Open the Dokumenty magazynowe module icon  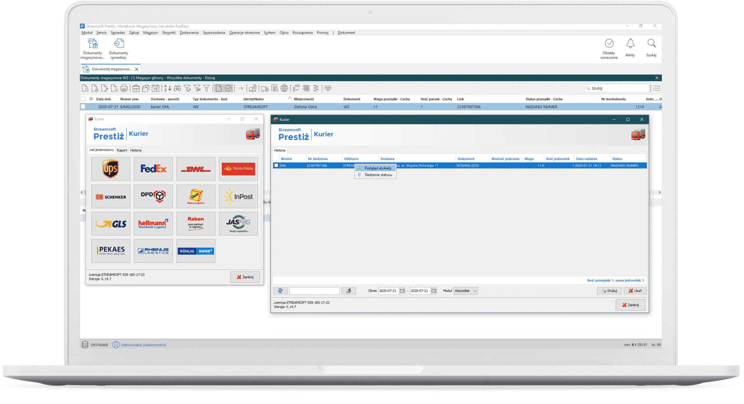92,47
